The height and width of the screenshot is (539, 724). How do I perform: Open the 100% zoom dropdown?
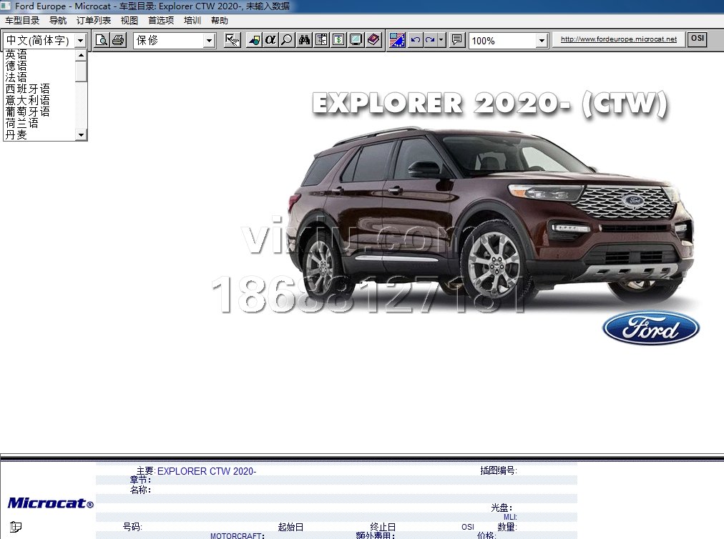click(x=542, y=41)
